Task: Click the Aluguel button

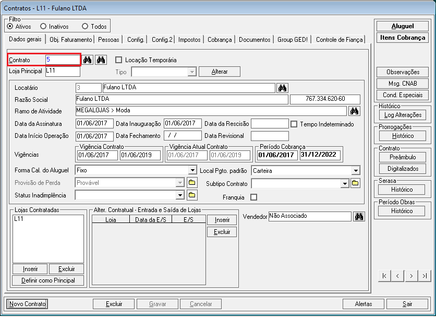Action: 402,26
